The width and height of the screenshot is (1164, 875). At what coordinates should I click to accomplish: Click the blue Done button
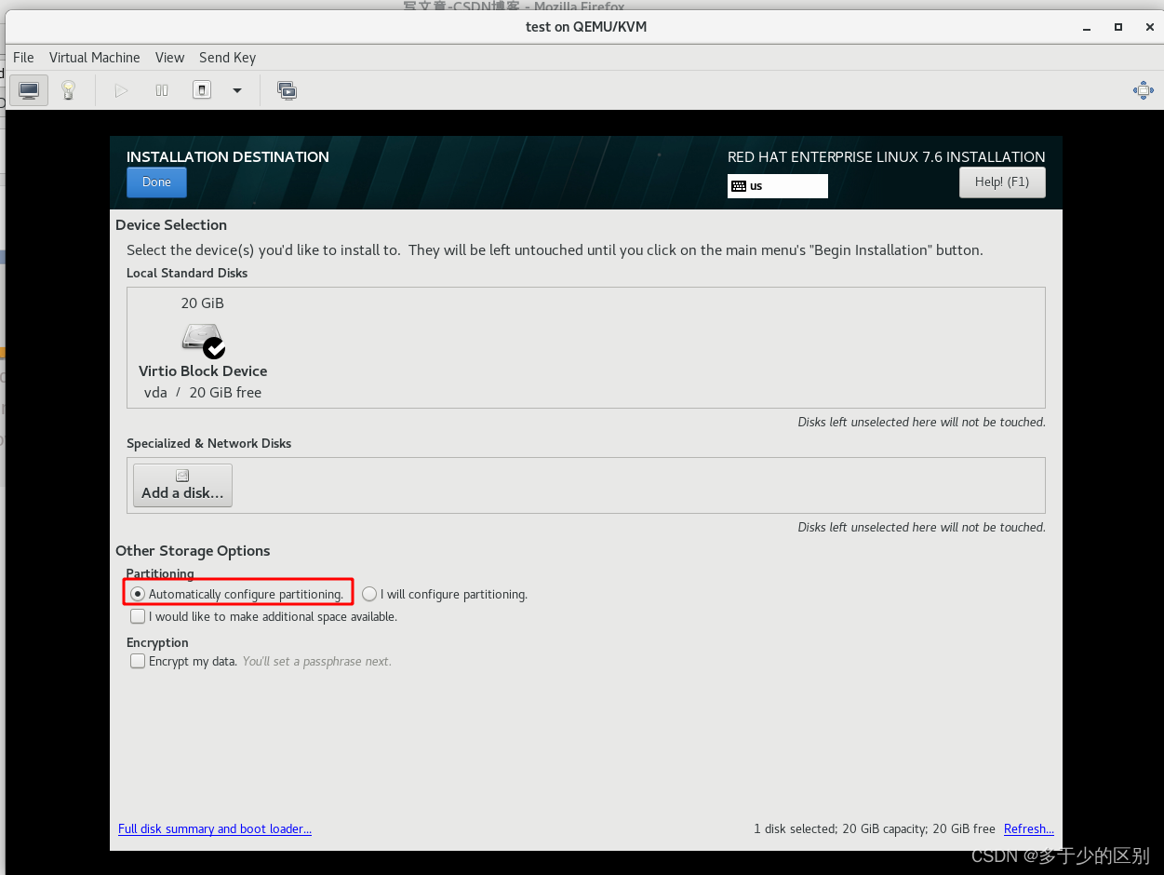[x=156, y=182]
